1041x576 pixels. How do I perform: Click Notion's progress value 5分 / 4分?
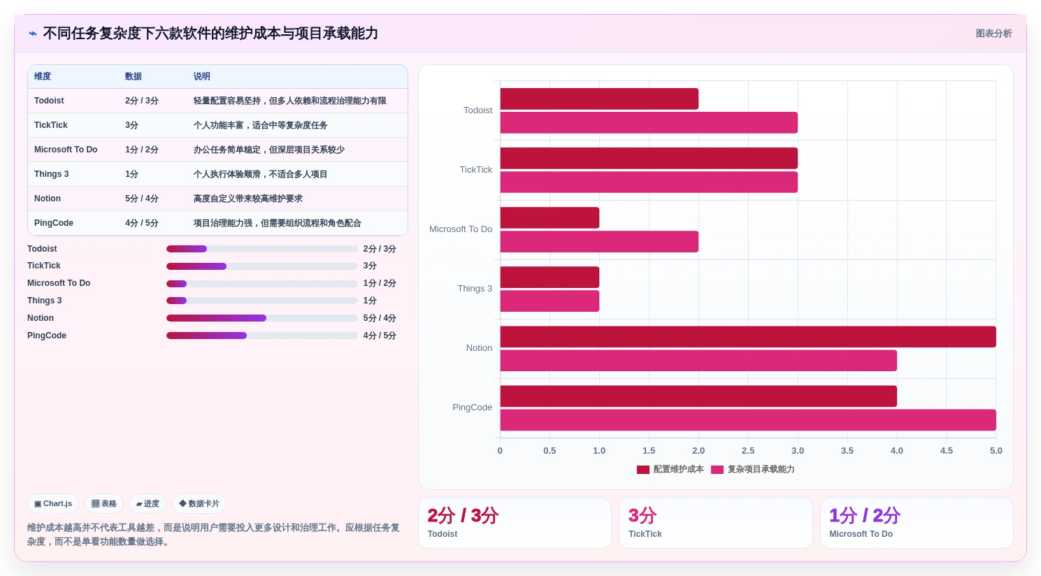tap(380, 318)
